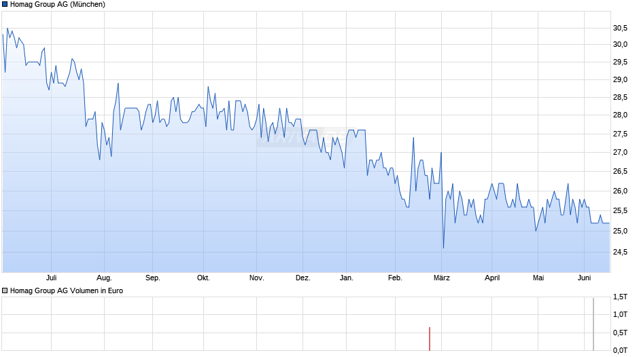This screenshot has height=357, width=639.
Task: Click the 1,5T volume axis value
Action: [620, 297]
